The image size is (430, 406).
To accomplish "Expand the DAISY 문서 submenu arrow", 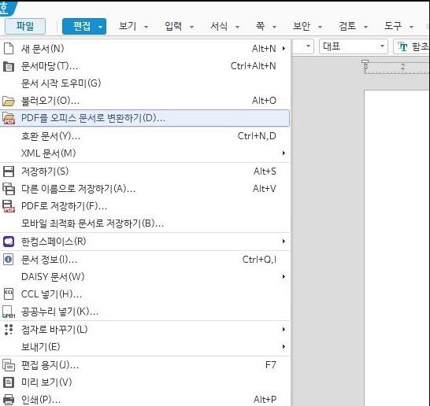I will [x=284, y=277].
